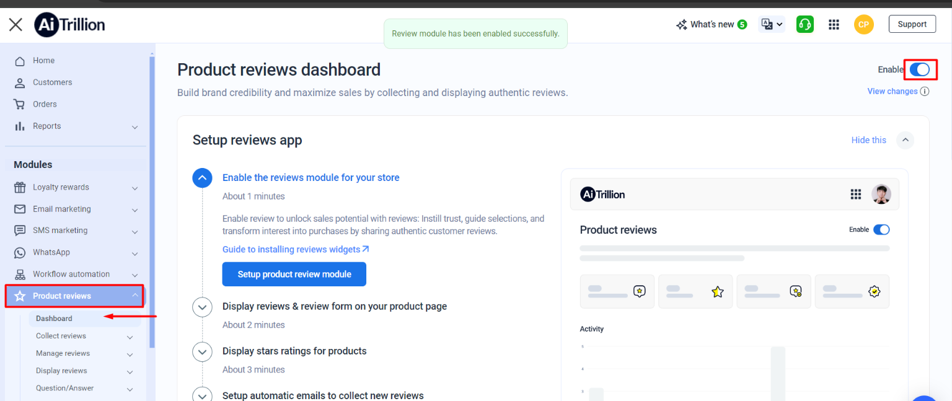The width and height of the screenshot is (952, 401).
Task: Click the Setup product review module button
Action: pyautogui.click(x=294, y=274)
